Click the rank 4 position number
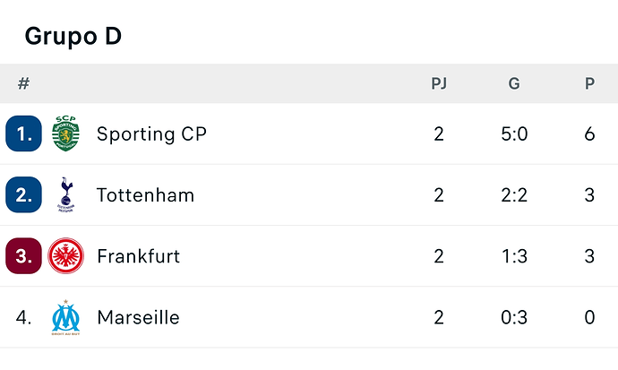Screen dimensions: 618x370 coord(23,317)
